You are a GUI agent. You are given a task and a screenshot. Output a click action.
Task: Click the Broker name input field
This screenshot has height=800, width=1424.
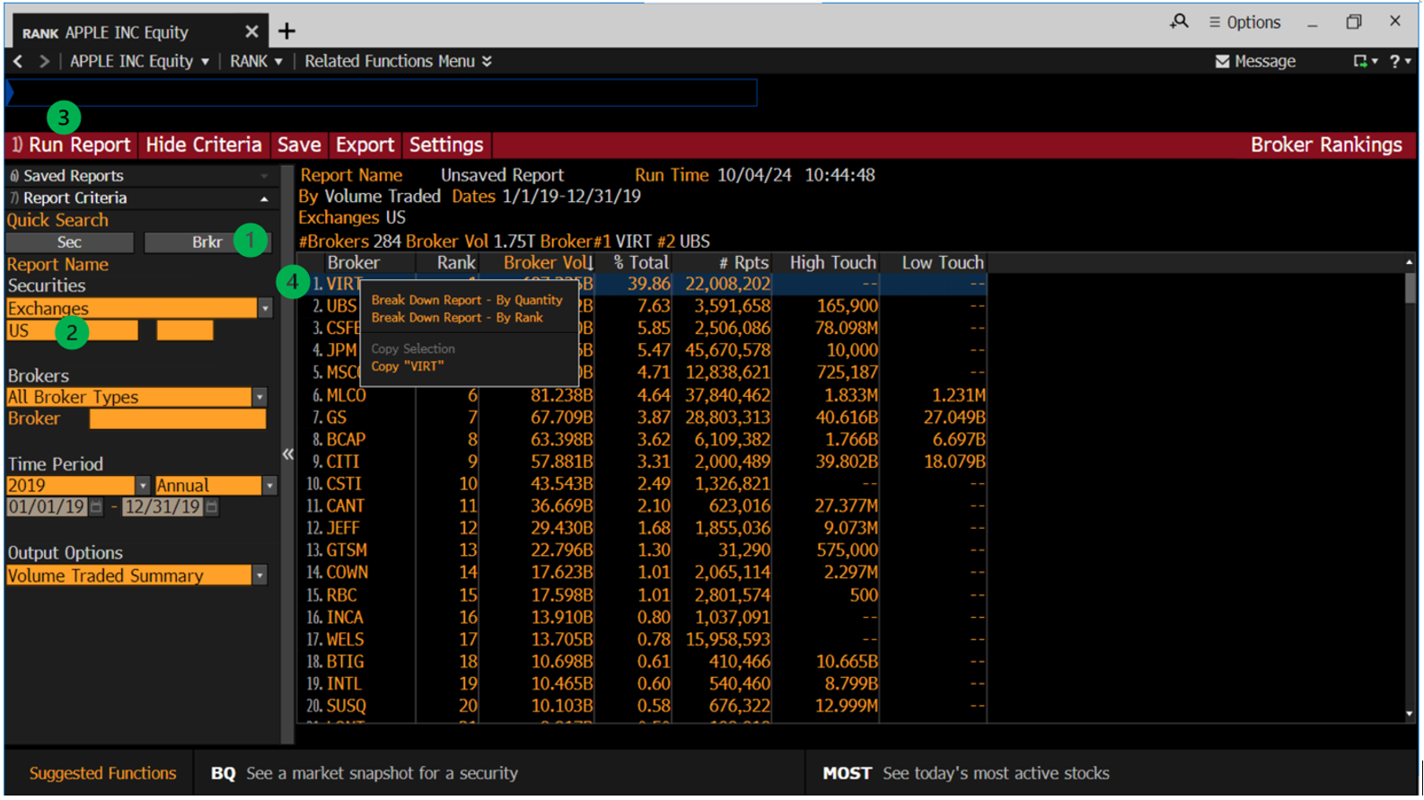point(177,419)
